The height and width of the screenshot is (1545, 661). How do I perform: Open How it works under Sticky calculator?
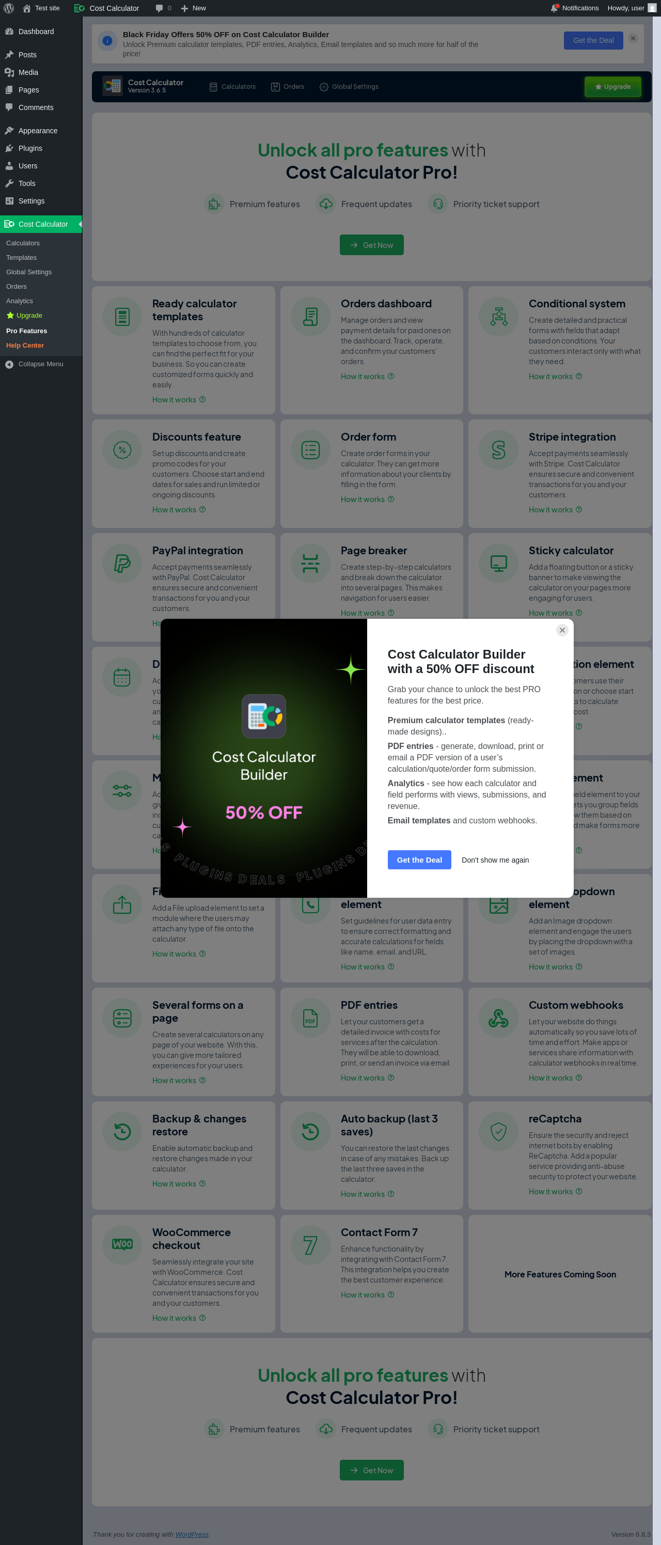[556, 613]
